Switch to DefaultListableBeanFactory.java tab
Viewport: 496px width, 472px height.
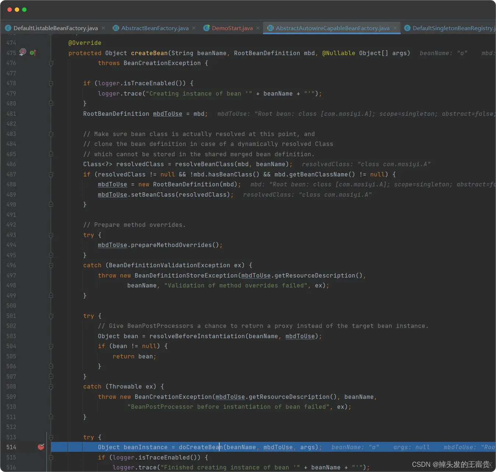[56, 28]
